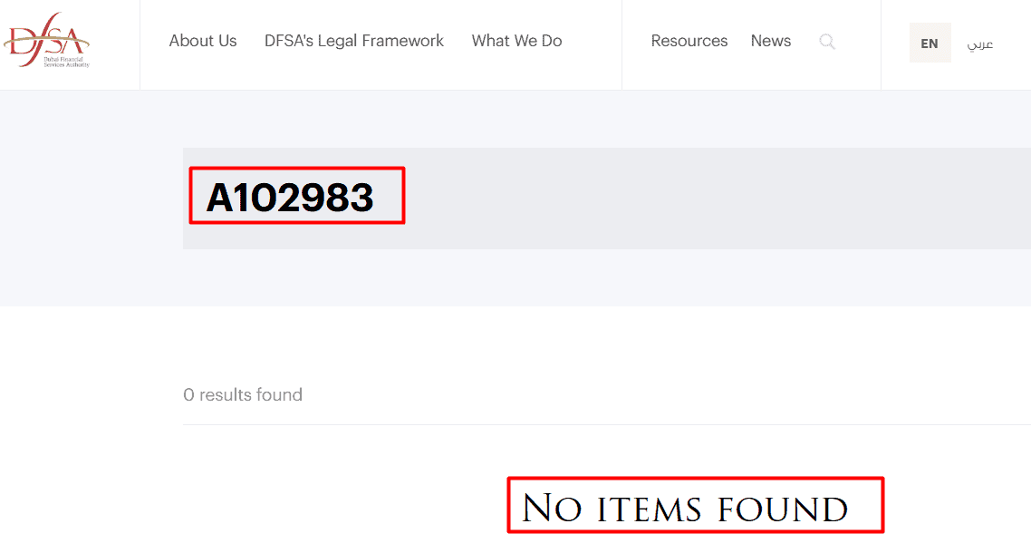Viewport: 1031px width, 553px height.
Task: Open the News page
Action: 771,41
